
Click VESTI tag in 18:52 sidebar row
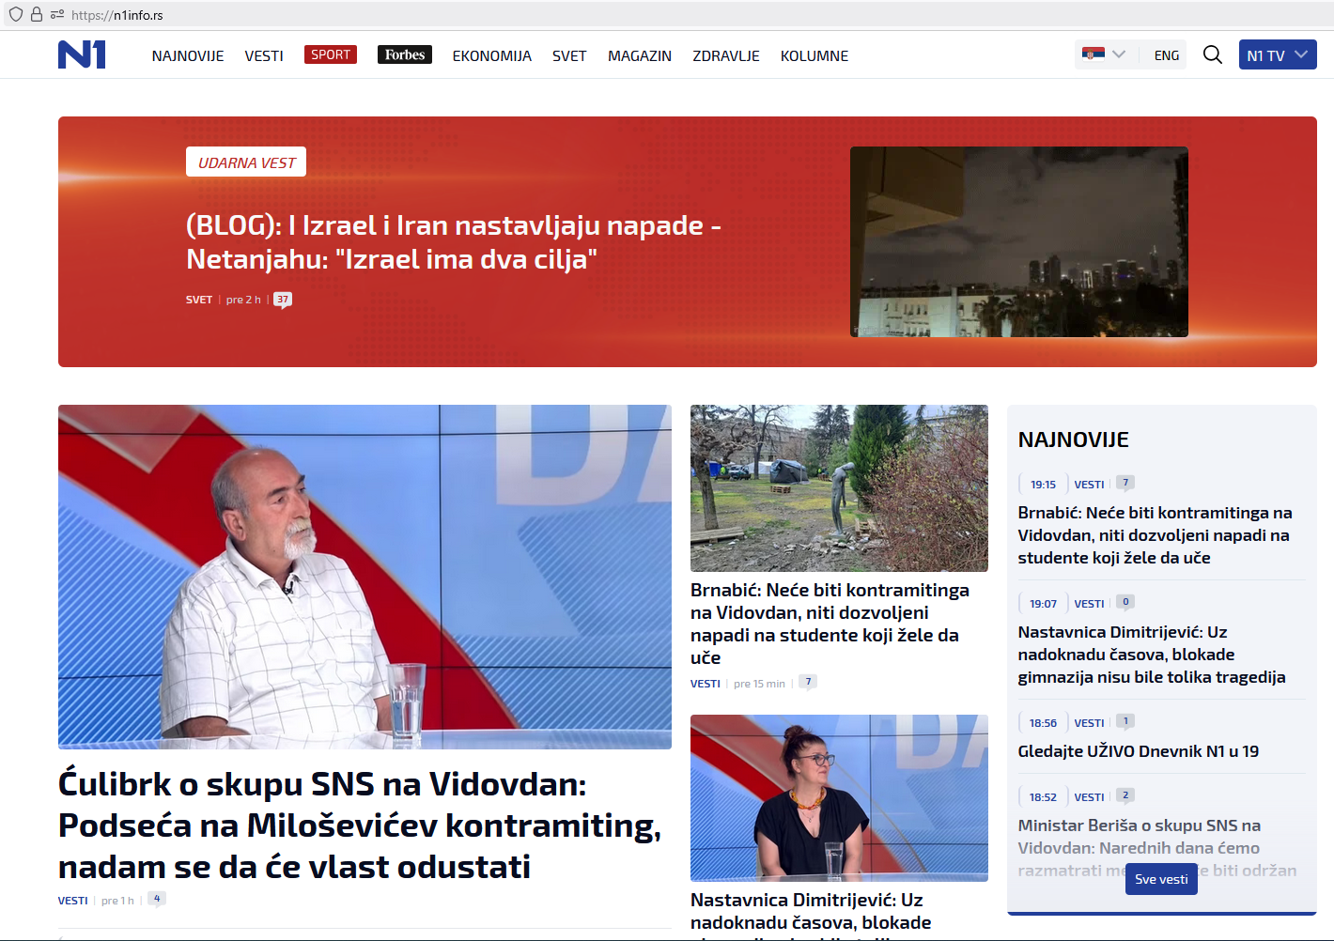(x=1089, y=797)
